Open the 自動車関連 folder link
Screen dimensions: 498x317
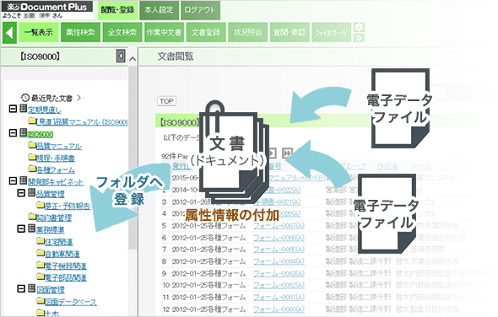62,254
